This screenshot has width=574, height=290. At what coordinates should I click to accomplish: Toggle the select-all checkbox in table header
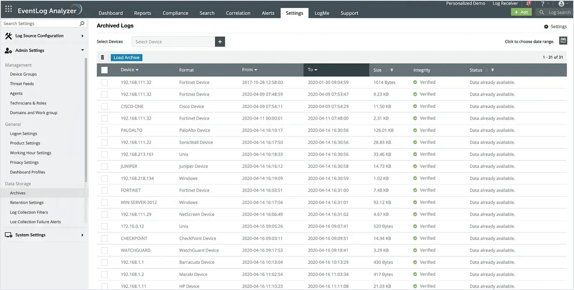(x=104, y=70)
